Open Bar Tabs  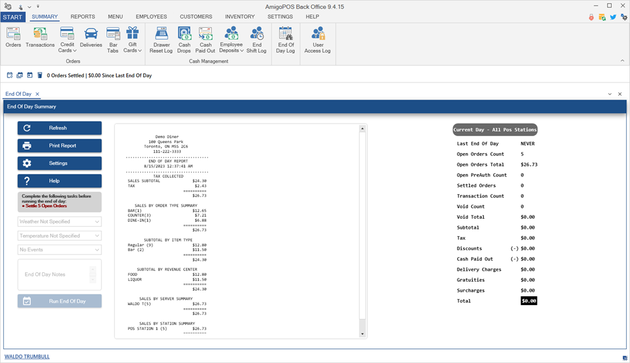113,40
